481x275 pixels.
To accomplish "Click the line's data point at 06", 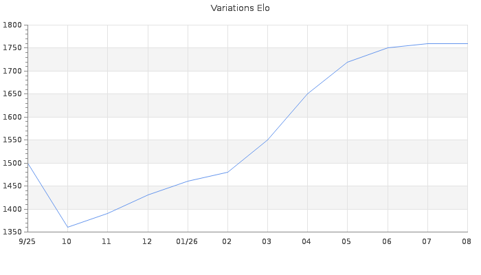I will tap(388, 48).
